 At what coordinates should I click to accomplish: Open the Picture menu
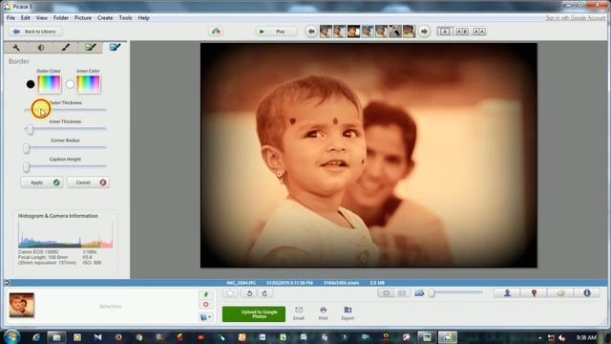[83, 18]
